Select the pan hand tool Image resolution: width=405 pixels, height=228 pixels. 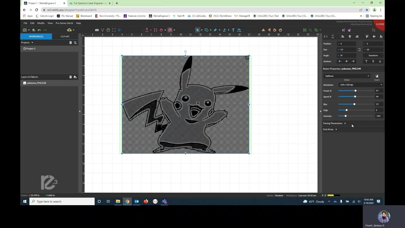tap(161, 30)
